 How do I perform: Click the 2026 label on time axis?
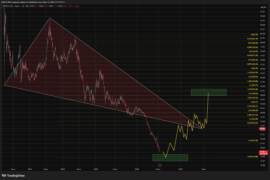[137, 169]
